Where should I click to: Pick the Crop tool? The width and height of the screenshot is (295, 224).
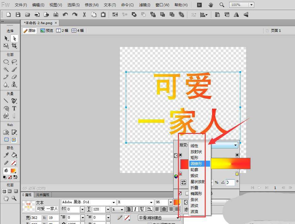click(14, 46)
